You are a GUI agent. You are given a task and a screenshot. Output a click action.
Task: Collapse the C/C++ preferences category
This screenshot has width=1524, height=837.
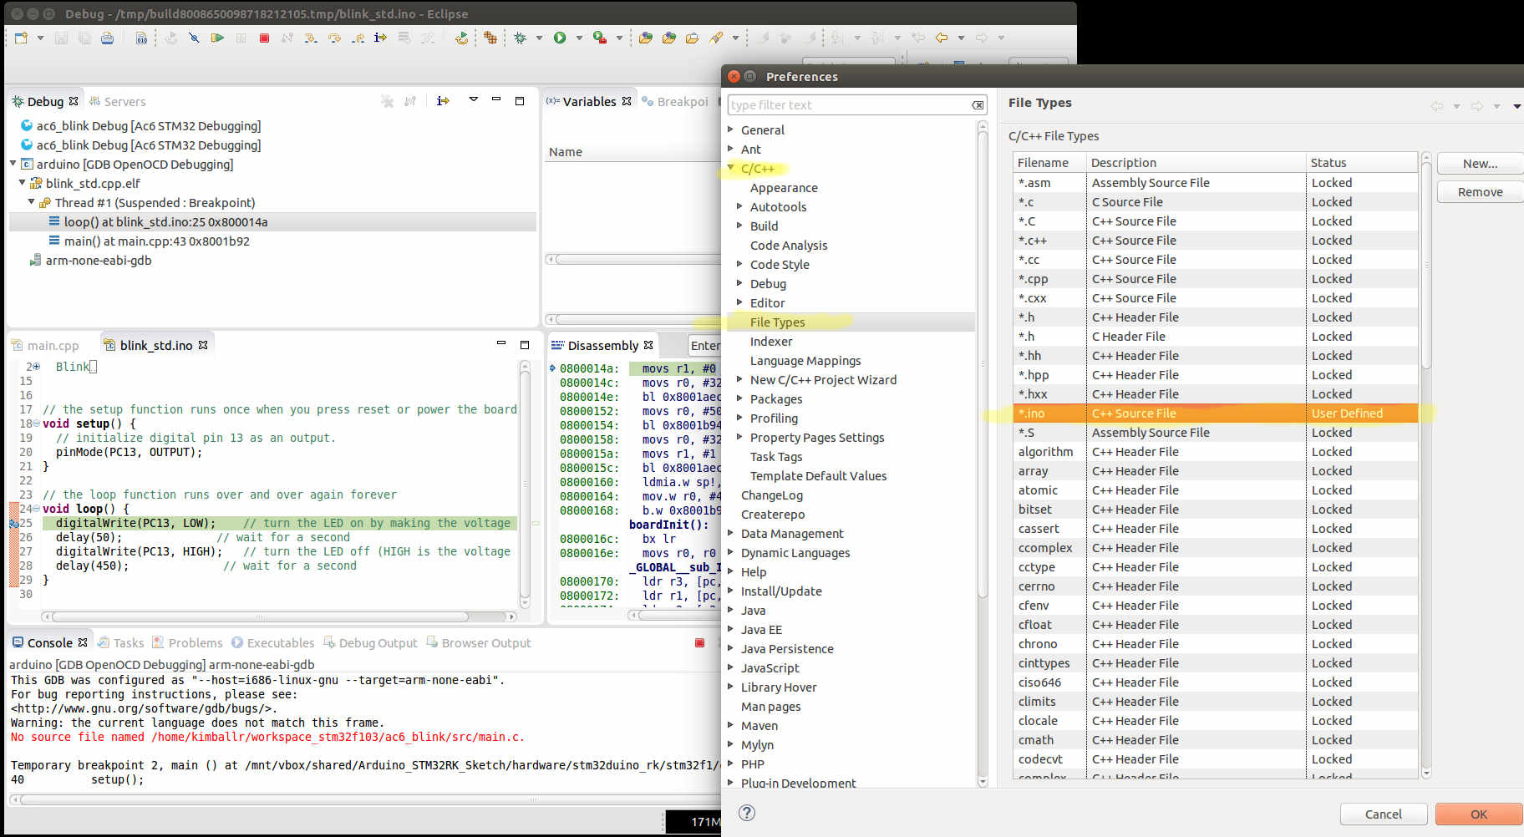(x=731, y=168)
